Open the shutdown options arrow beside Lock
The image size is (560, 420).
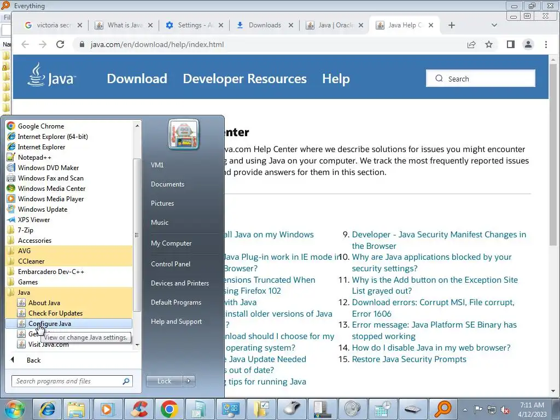coord(189,381)
